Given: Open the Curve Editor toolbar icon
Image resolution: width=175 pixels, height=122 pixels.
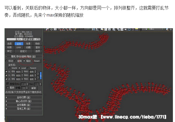Looking at the screenshot, I should [106, 29].
